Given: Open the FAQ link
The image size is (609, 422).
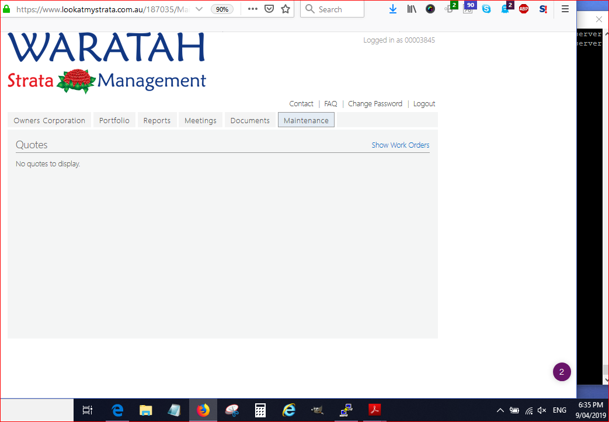Looking at the screenshot, I should click(x=330, y=104).
